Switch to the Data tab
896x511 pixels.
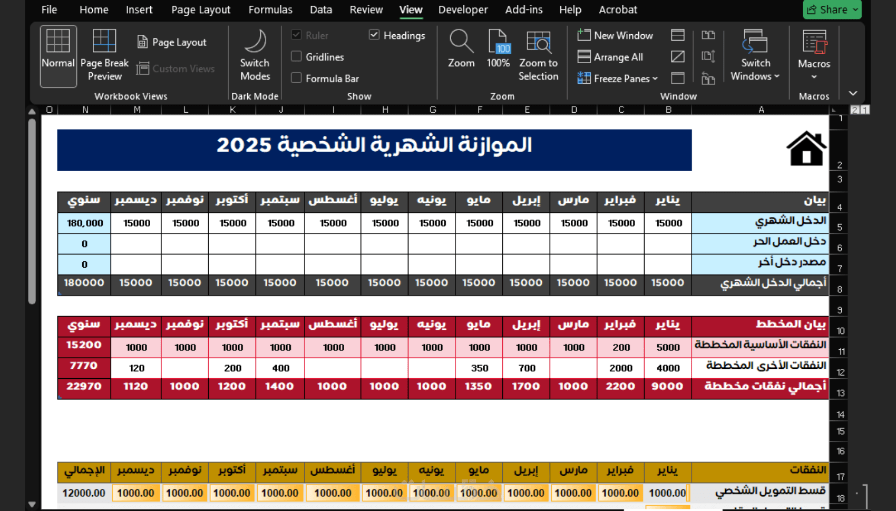(321, 9)
